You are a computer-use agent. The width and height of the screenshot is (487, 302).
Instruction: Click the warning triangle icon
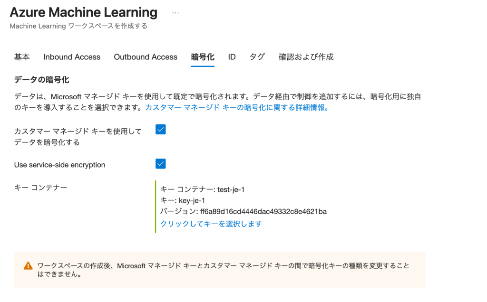(28, 266)
